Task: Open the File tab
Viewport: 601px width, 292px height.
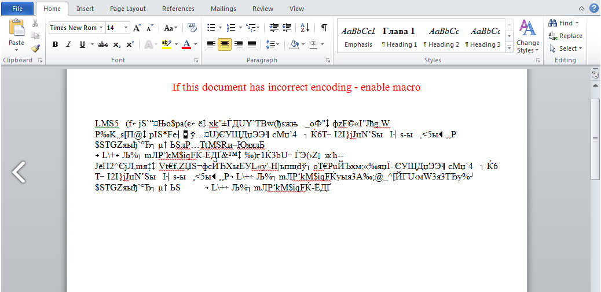Action: [17, 9]
